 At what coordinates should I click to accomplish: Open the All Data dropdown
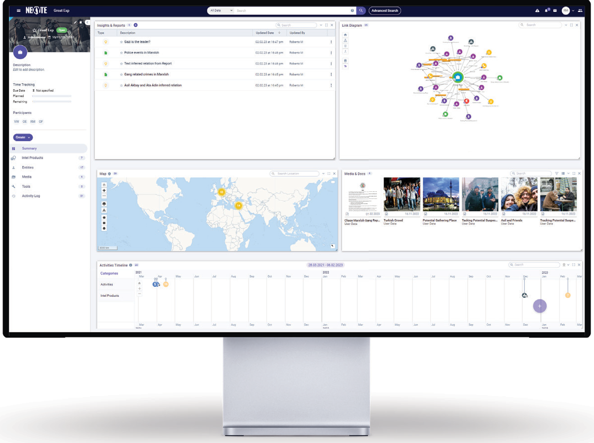point(221,10)
